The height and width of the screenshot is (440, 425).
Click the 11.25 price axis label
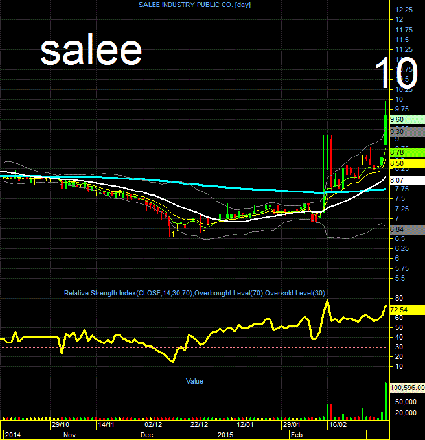[404, 50]
